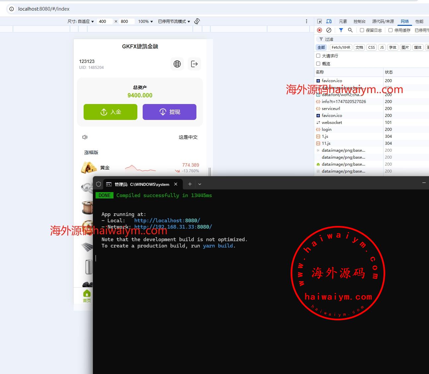This screenshot has width=429, height=374.
Task: Click the logout icon beside the globe
Action: 194,64
